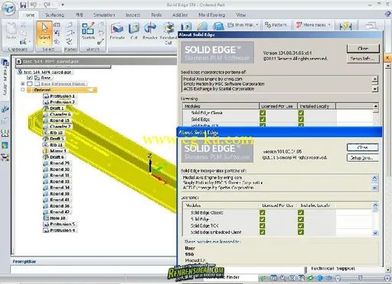Switch to the Simulation ribbon tab
Viewport: 392px width, 284px height.
[x=104, y=15]
